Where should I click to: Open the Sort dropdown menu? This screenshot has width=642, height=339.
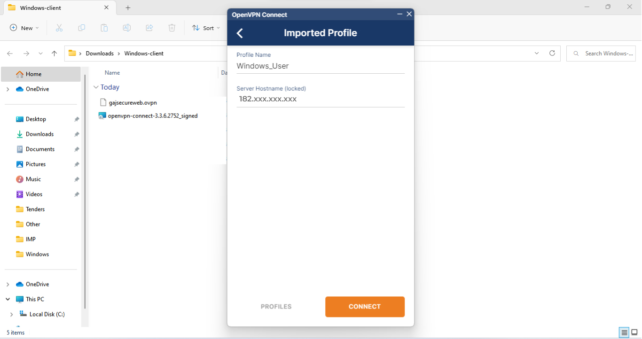tap(206, 28)
